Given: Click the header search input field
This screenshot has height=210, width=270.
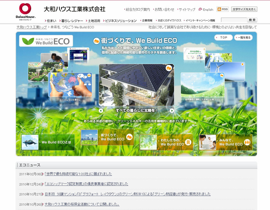Looking at the screenshot, I should [234, 20].
